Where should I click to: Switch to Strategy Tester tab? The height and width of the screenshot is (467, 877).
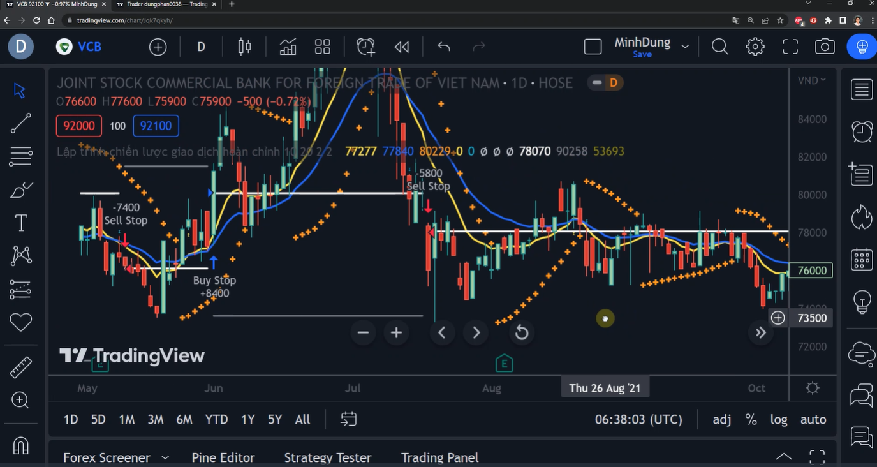click(x=328, y=457)
